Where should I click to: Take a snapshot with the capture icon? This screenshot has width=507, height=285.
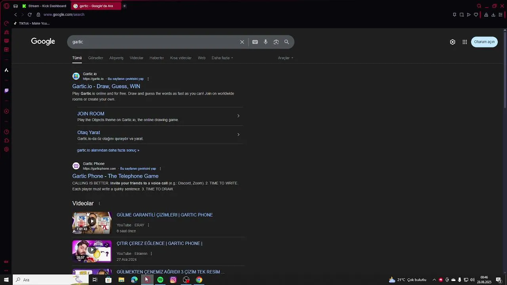click(x=461, y=15)
